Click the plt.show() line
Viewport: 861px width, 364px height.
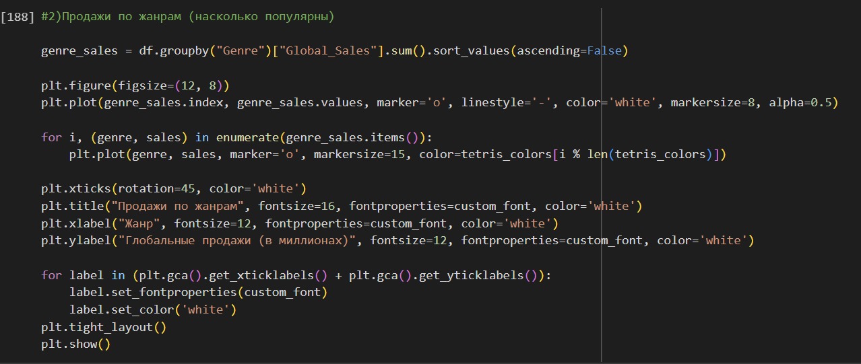[x=75, y=344]
